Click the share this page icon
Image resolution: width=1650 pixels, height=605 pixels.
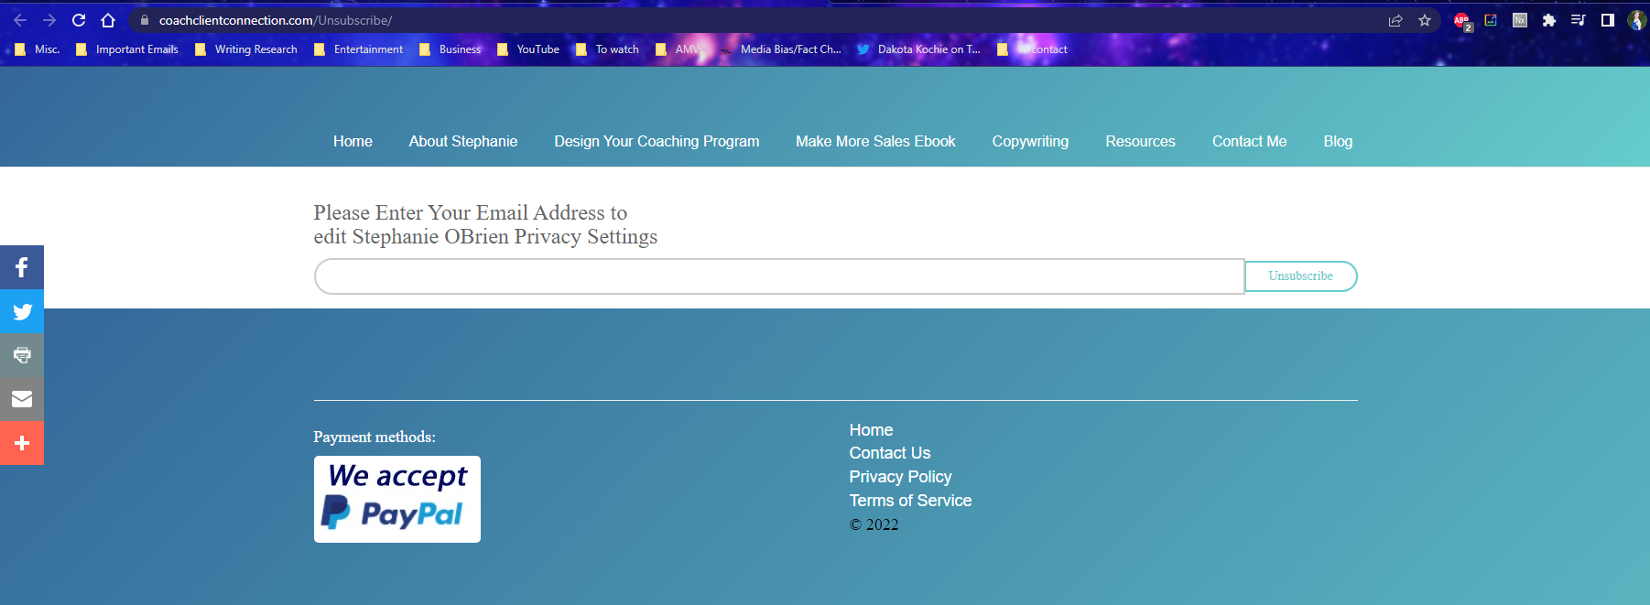tap(1395, 20)
